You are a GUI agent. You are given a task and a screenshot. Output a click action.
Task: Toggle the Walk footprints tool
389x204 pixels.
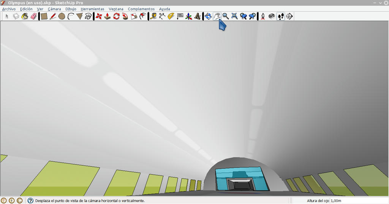click(281, 16)
